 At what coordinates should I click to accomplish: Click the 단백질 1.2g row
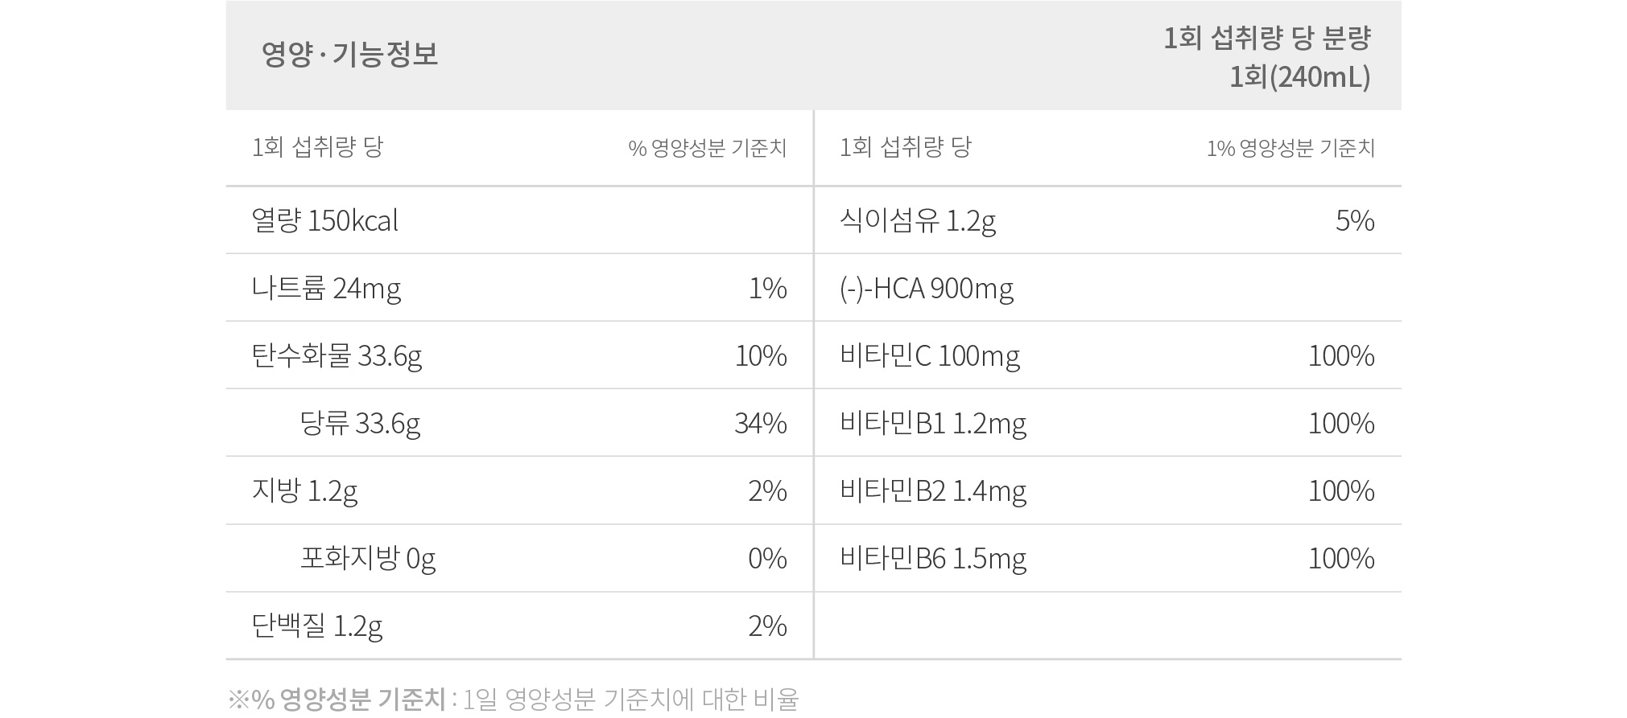[519, 626]
